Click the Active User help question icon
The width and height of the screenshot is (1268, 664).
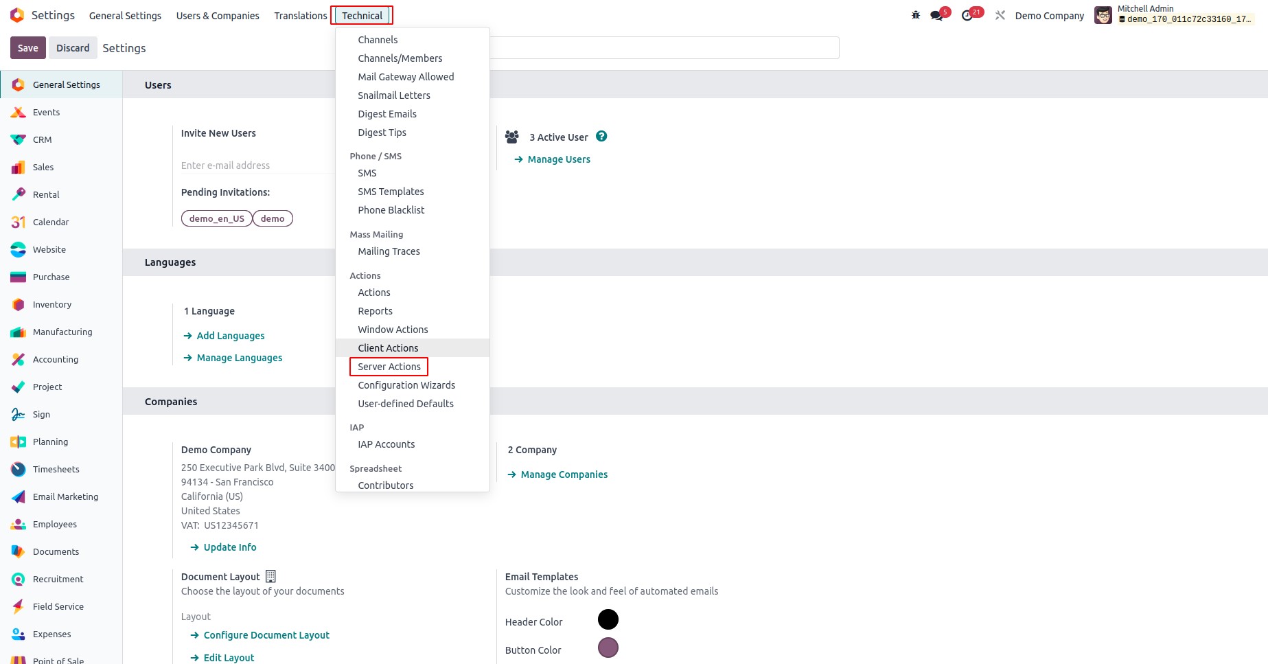tap(601, 136)
